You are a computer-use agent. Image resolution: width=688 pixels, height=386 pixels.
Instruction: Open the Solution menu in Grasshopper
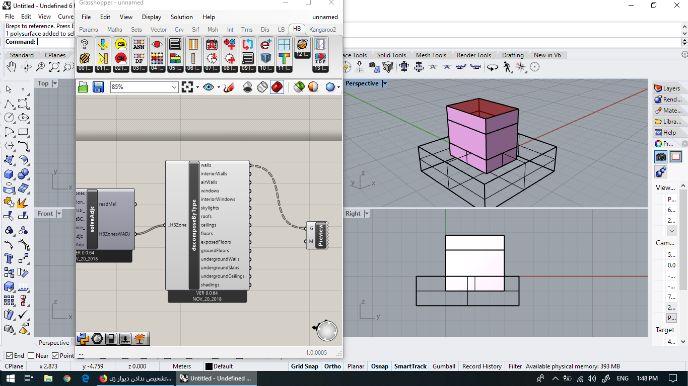pyautogui.click(x=181, y=17)
